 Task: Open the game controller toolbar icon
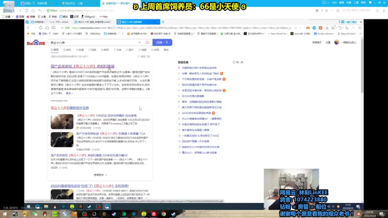[307, 28]
